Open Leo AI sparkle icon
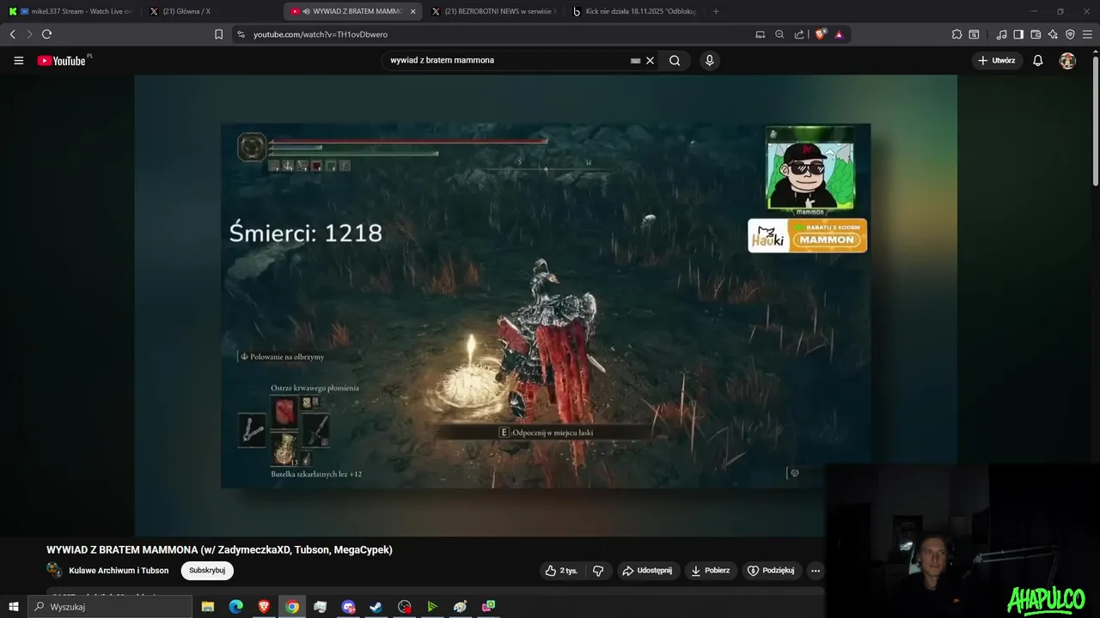 1053,34
